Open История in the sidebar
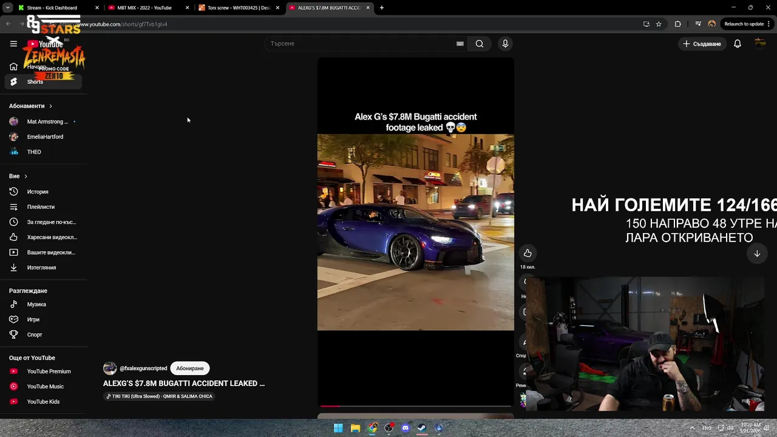777x437 pixels. [x=43, y=192]
